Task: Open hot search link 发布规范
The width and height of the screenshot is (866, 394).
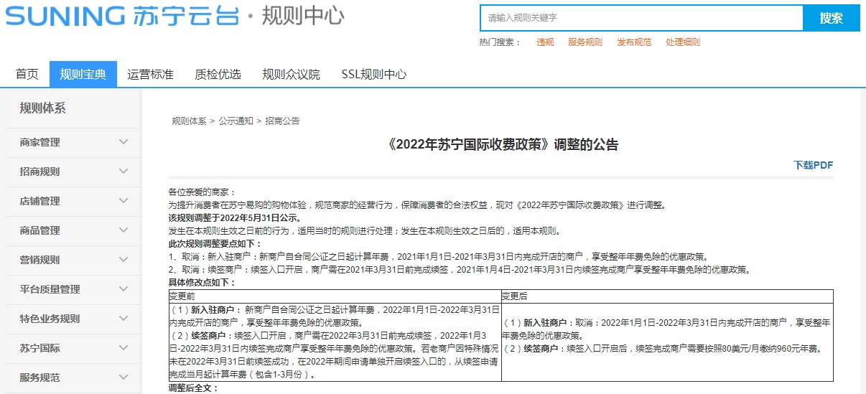Action: pyautogui.click(x=634, y=42)
